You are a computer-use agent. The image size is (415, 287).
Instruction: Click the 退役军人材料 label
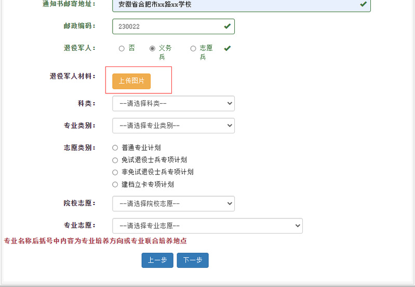[x=73, y=76]
